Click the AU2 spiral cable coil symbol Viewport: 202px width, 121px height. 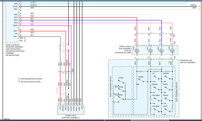pyautogui.click(x=137, y=51)
